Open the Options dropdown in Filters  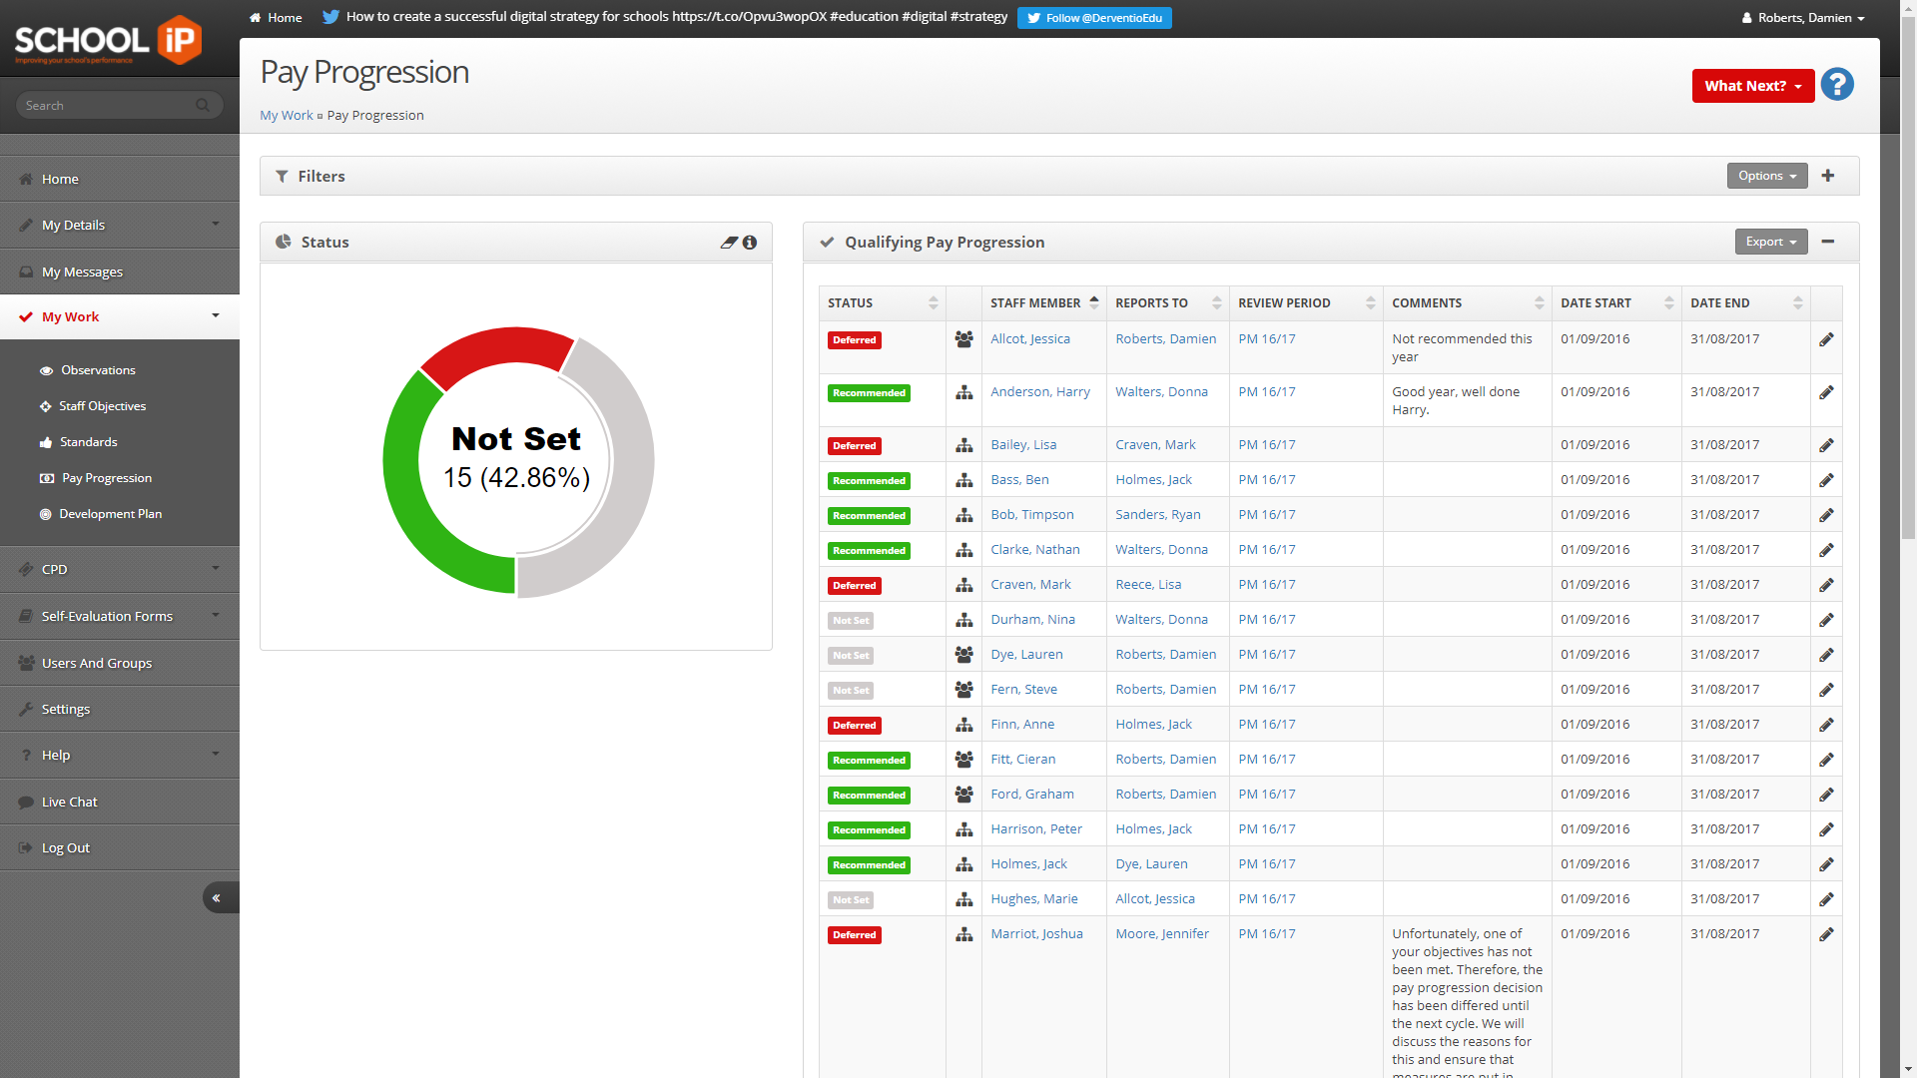coord(1767,176)
